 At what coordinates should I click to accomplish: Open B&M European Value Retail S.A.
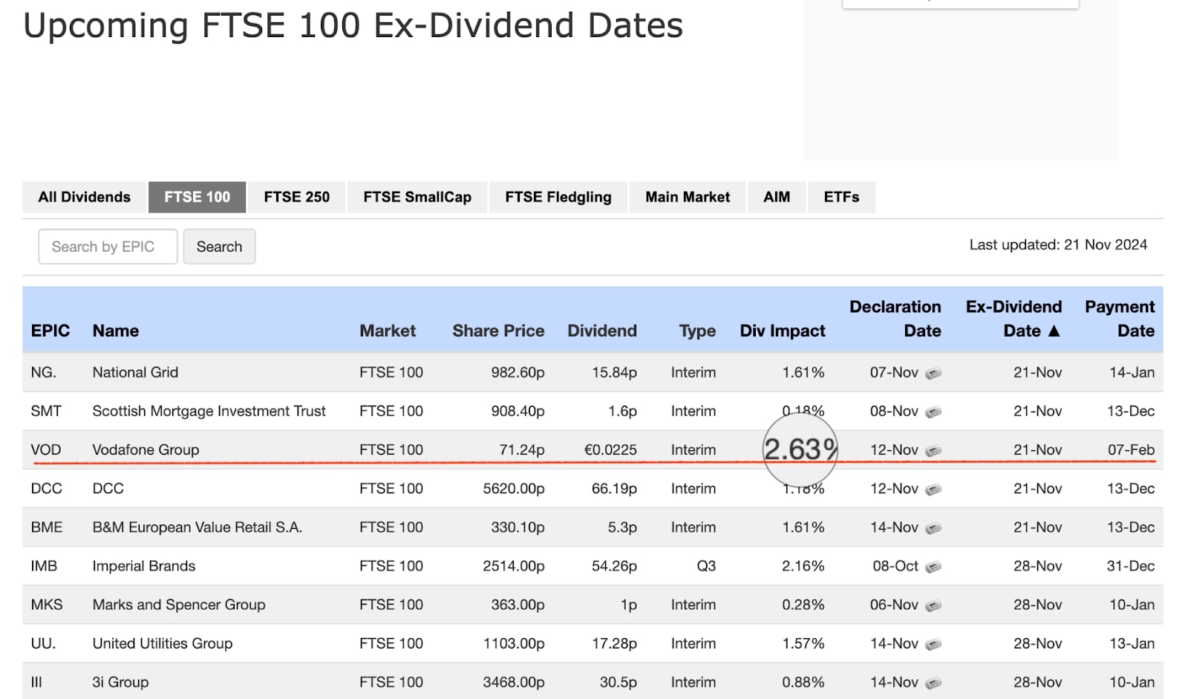coord(197,527)
